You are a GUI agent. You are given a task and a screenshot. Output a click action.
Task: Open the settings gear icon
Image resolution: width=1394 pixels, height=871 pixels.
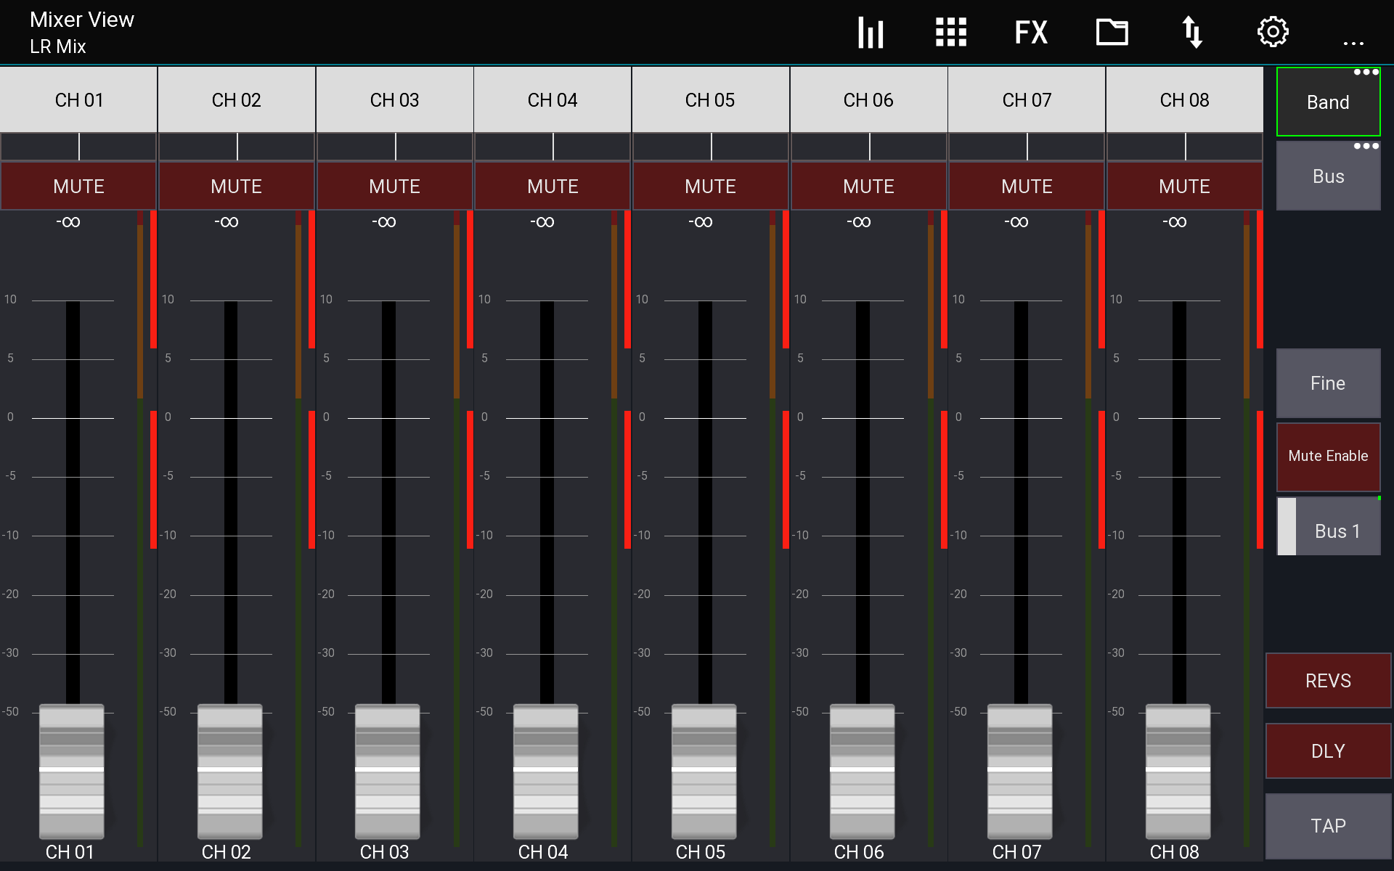tap(1273, 32)
